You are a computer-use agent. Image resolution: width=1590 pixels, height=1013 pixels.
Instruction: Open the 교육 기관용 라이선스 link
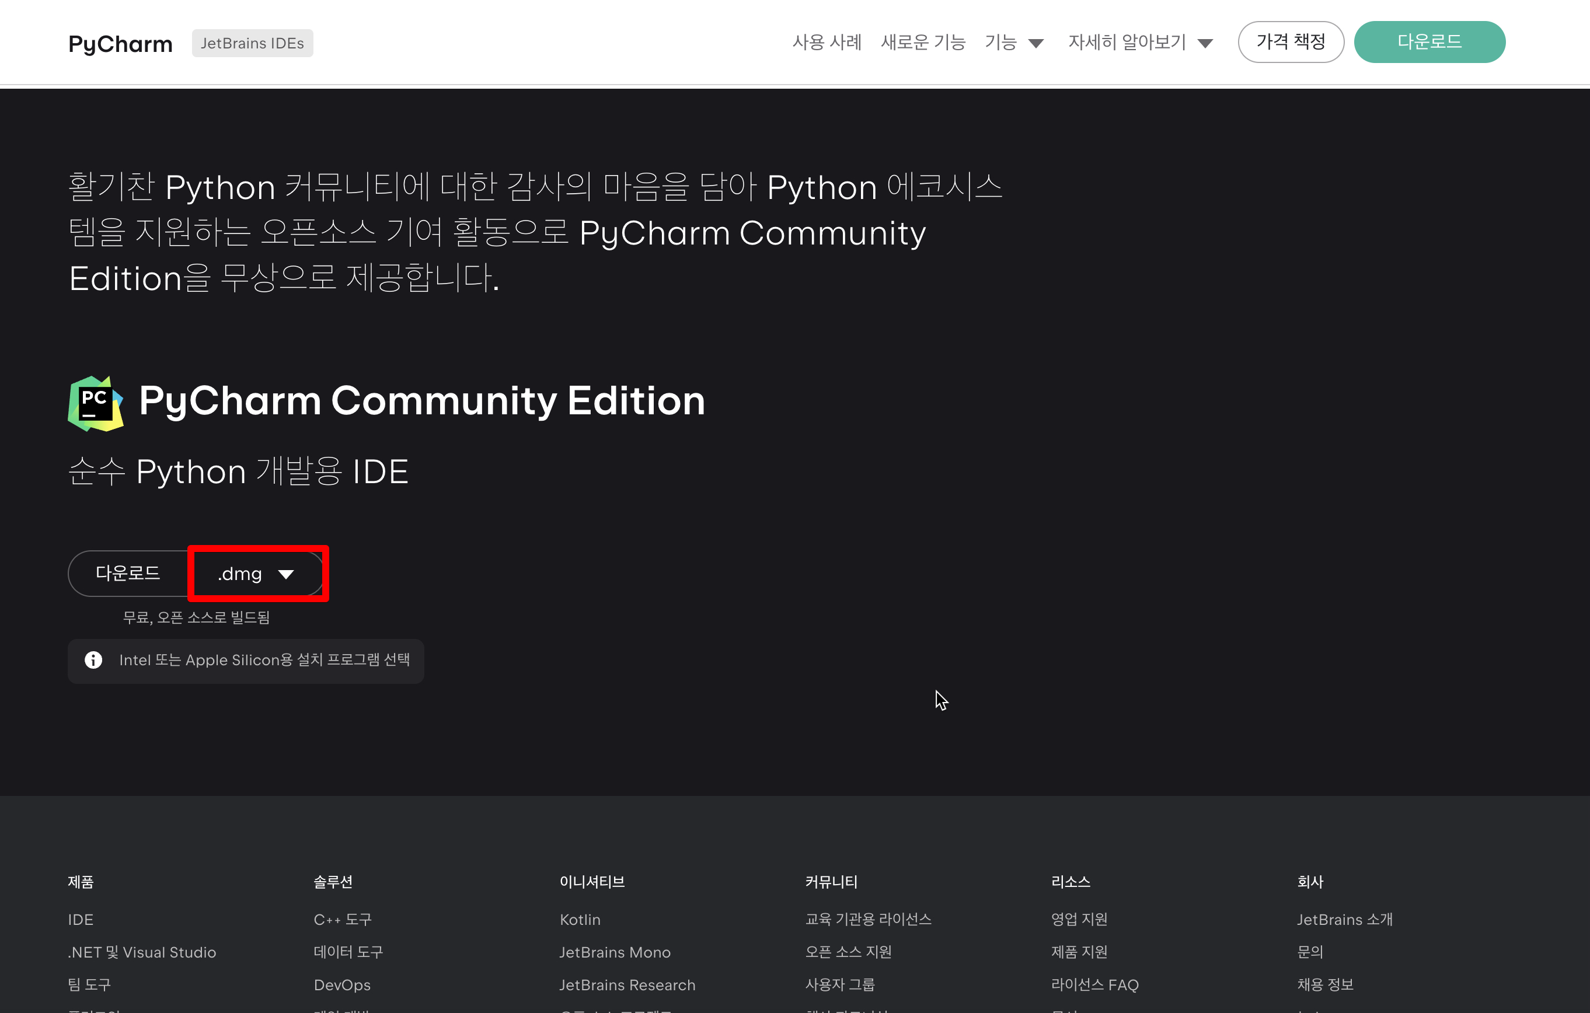click(x=867, y=919)
